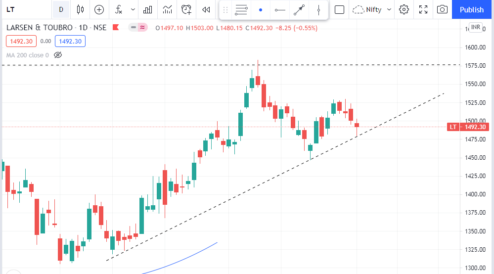Click the 0.00 spread value
494x274 pixels.
tap(45, 41)
